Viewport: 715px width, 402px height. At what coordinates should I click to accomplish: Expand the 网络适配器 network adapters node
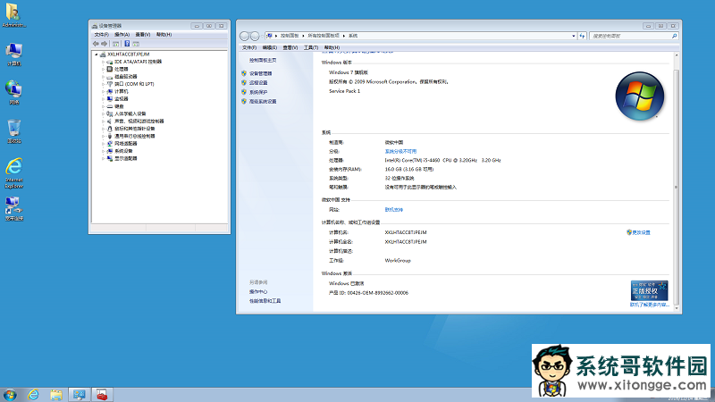[103, 144]
